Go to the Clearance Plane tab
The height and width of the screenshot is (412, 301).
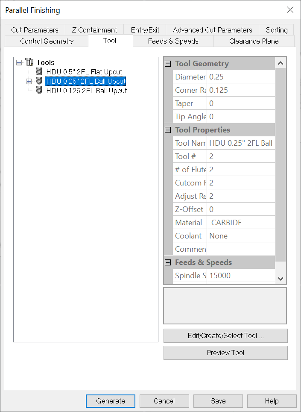[x=254, y=41]
